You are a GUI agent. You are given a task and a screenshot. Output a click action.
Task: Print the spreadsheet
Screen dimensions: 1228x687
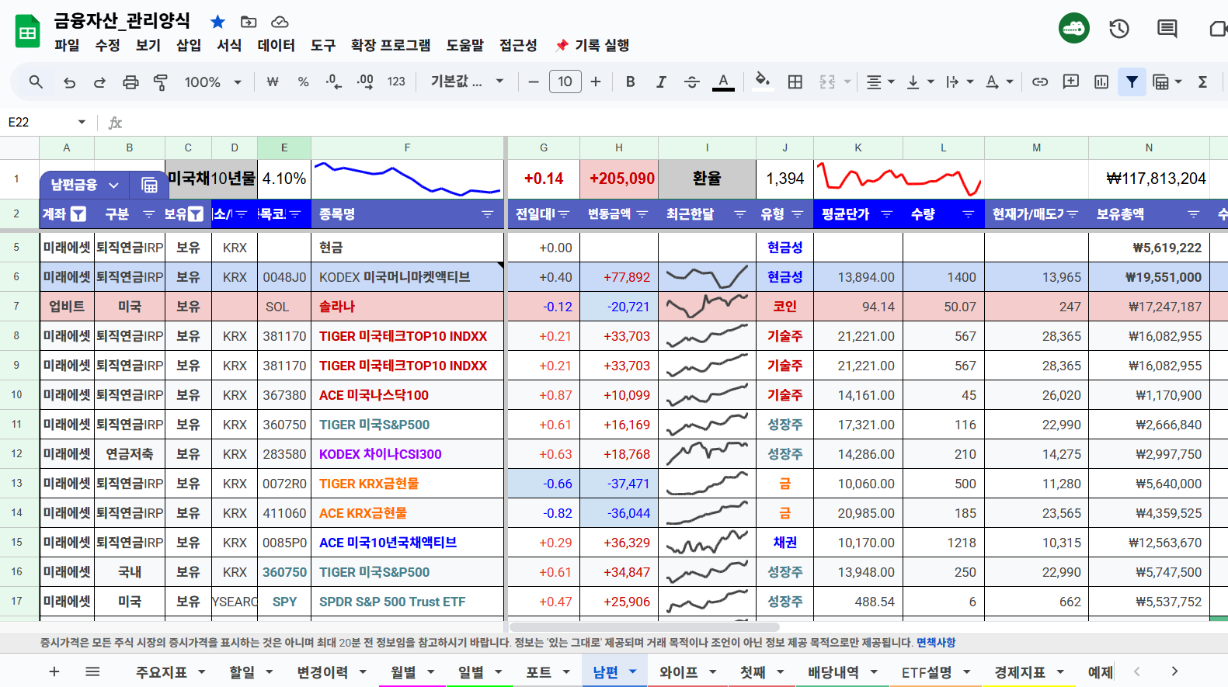coord(130,82)
